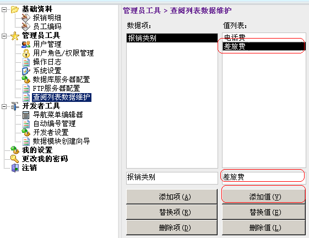Click the padlock icon for 用户角色/权限管理

26,53
